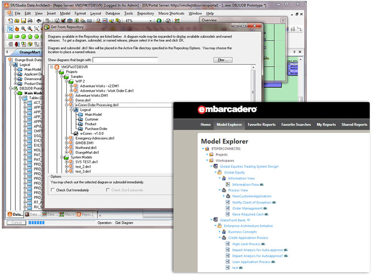
Task: Toggle Check Out Exclusively checkbox
Action: tap(108, 190)
